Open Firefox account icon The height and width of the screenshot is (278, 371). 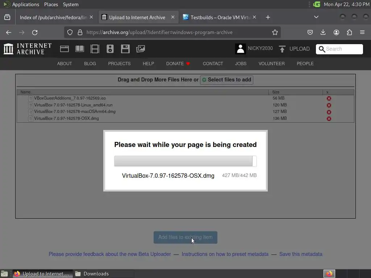pyautogui.click(x=336, y=32)
